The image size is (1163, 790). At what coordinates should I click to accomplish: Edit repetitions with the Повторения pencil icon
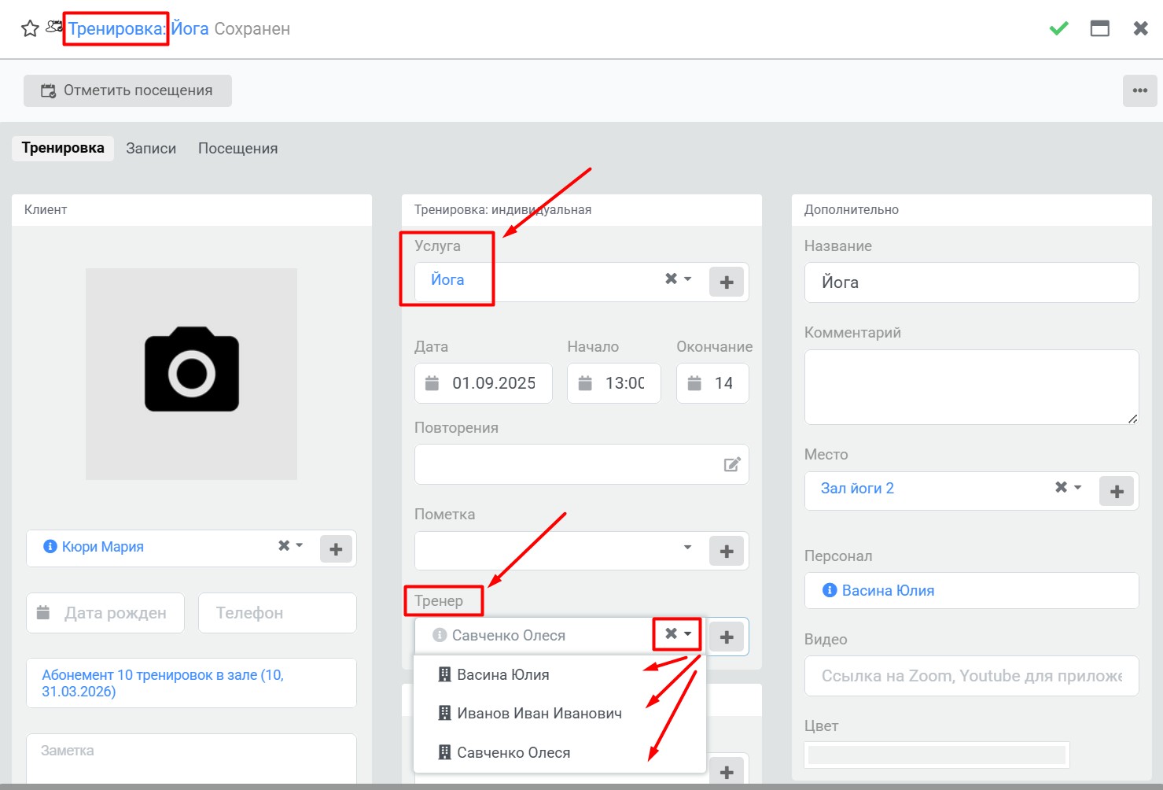pyautogui.click(x=732, y=464)
